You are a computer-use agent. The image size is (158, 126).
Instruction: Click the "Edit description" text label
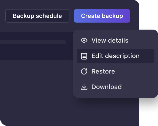point(116,56)
